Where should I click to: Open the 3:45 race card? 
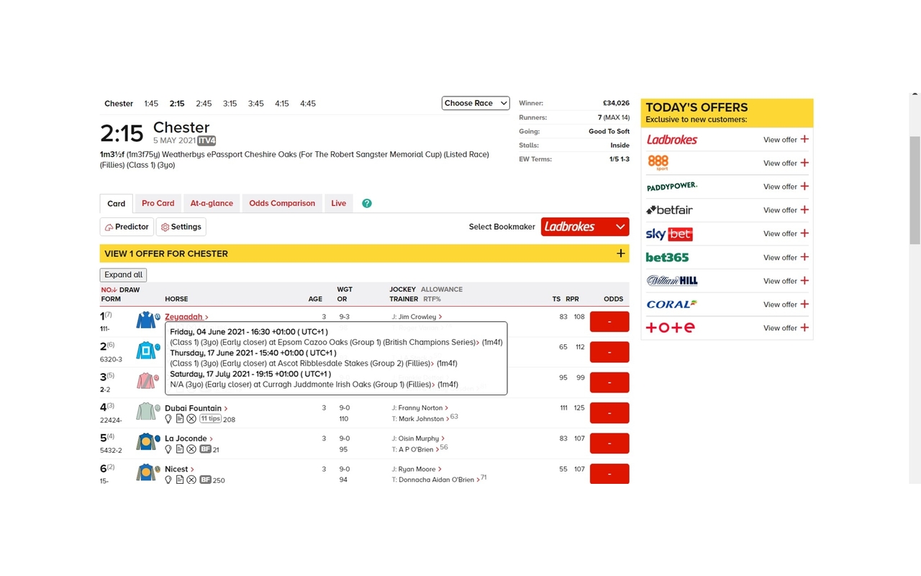pyautogui.click(x=255, y=104)
